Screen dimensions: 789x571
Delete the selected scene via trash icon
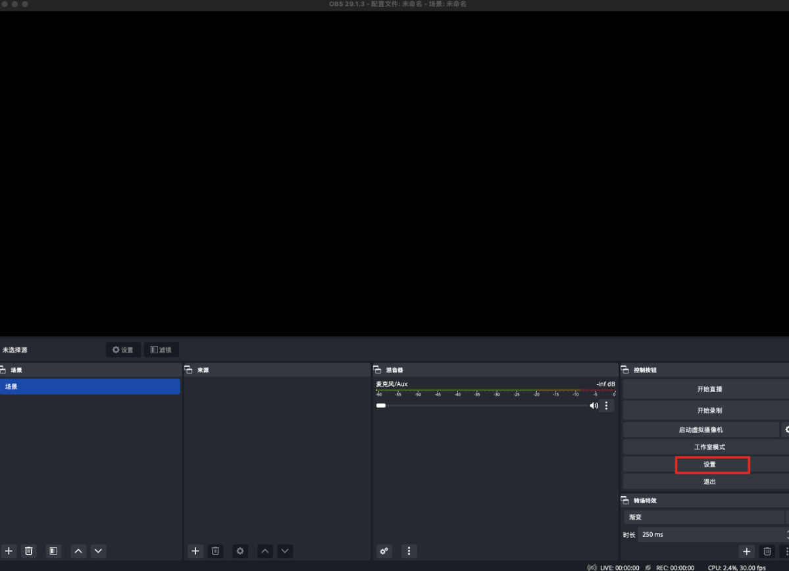pos(29,551)
